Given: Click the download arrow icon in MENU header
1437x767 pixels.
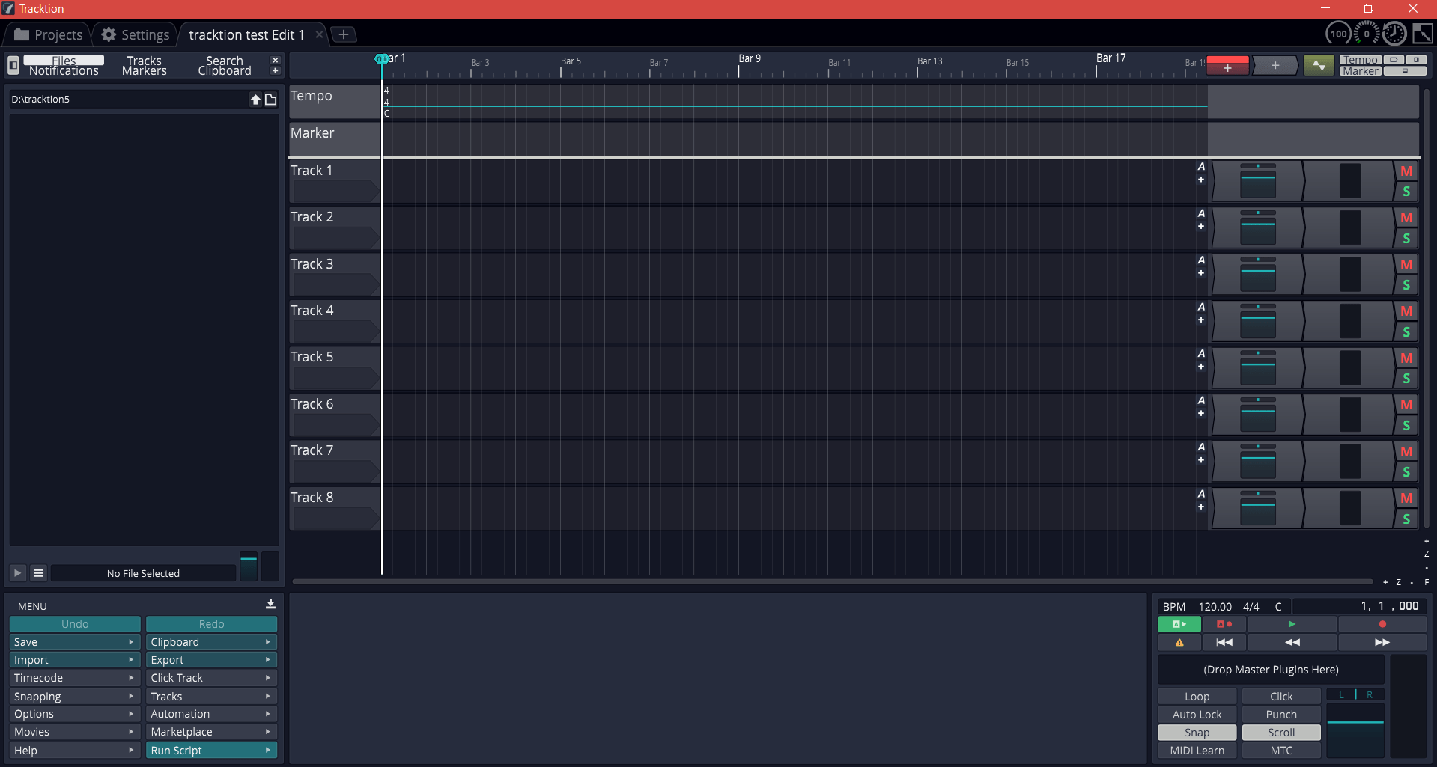Looking at the screenshot, I should [x=270, y=605].
